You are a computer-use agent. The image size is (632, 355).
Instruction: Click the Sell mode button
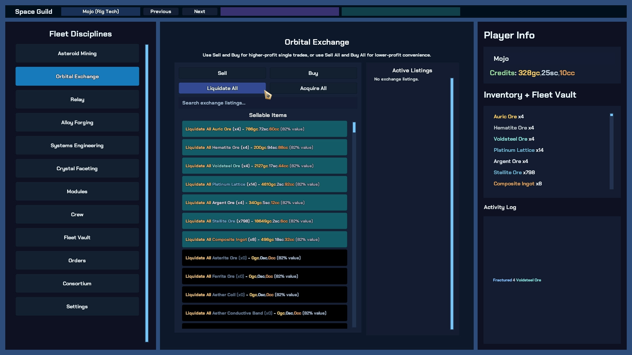click(x=222, y=73)
